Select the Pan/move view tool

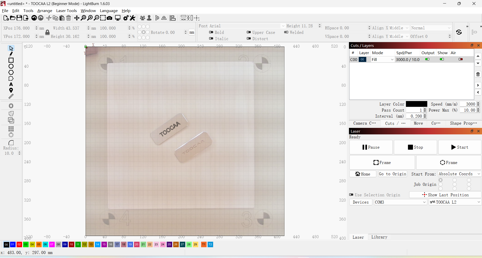pos(77,18)
